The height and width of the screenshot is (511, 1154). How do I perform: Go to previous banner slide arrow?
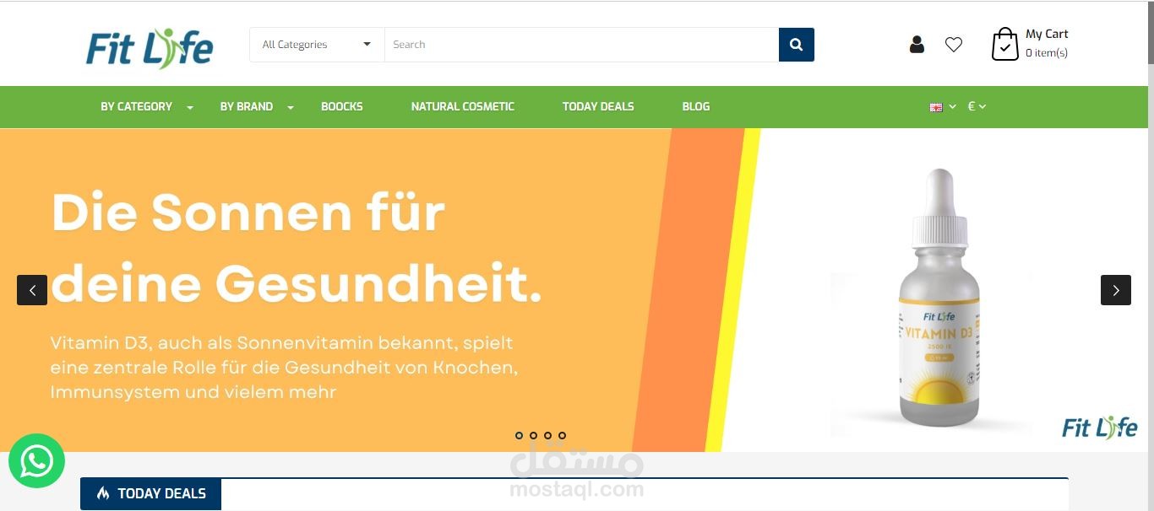tap(32, 290)
